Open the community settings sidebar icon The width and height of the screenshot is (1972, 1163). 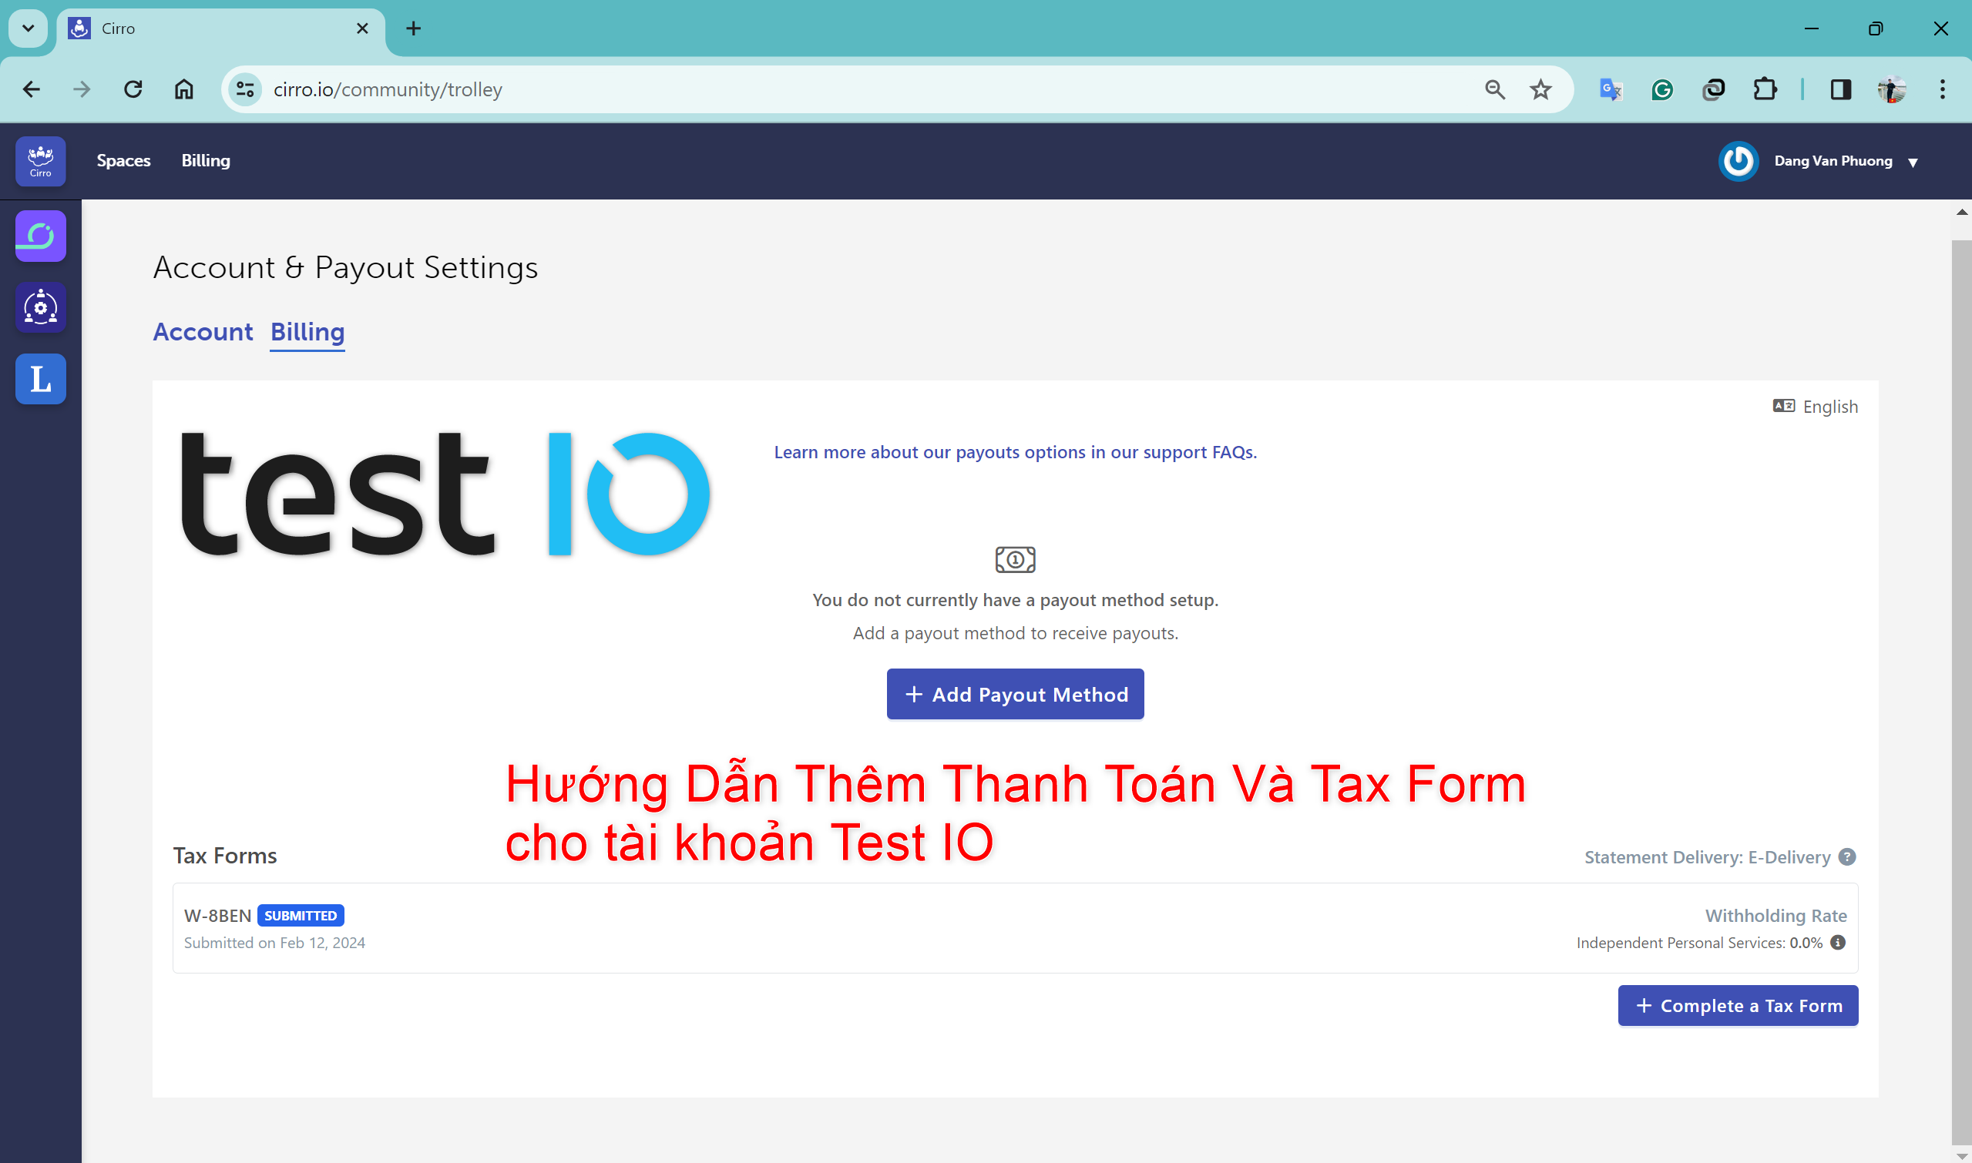point(41,307)
